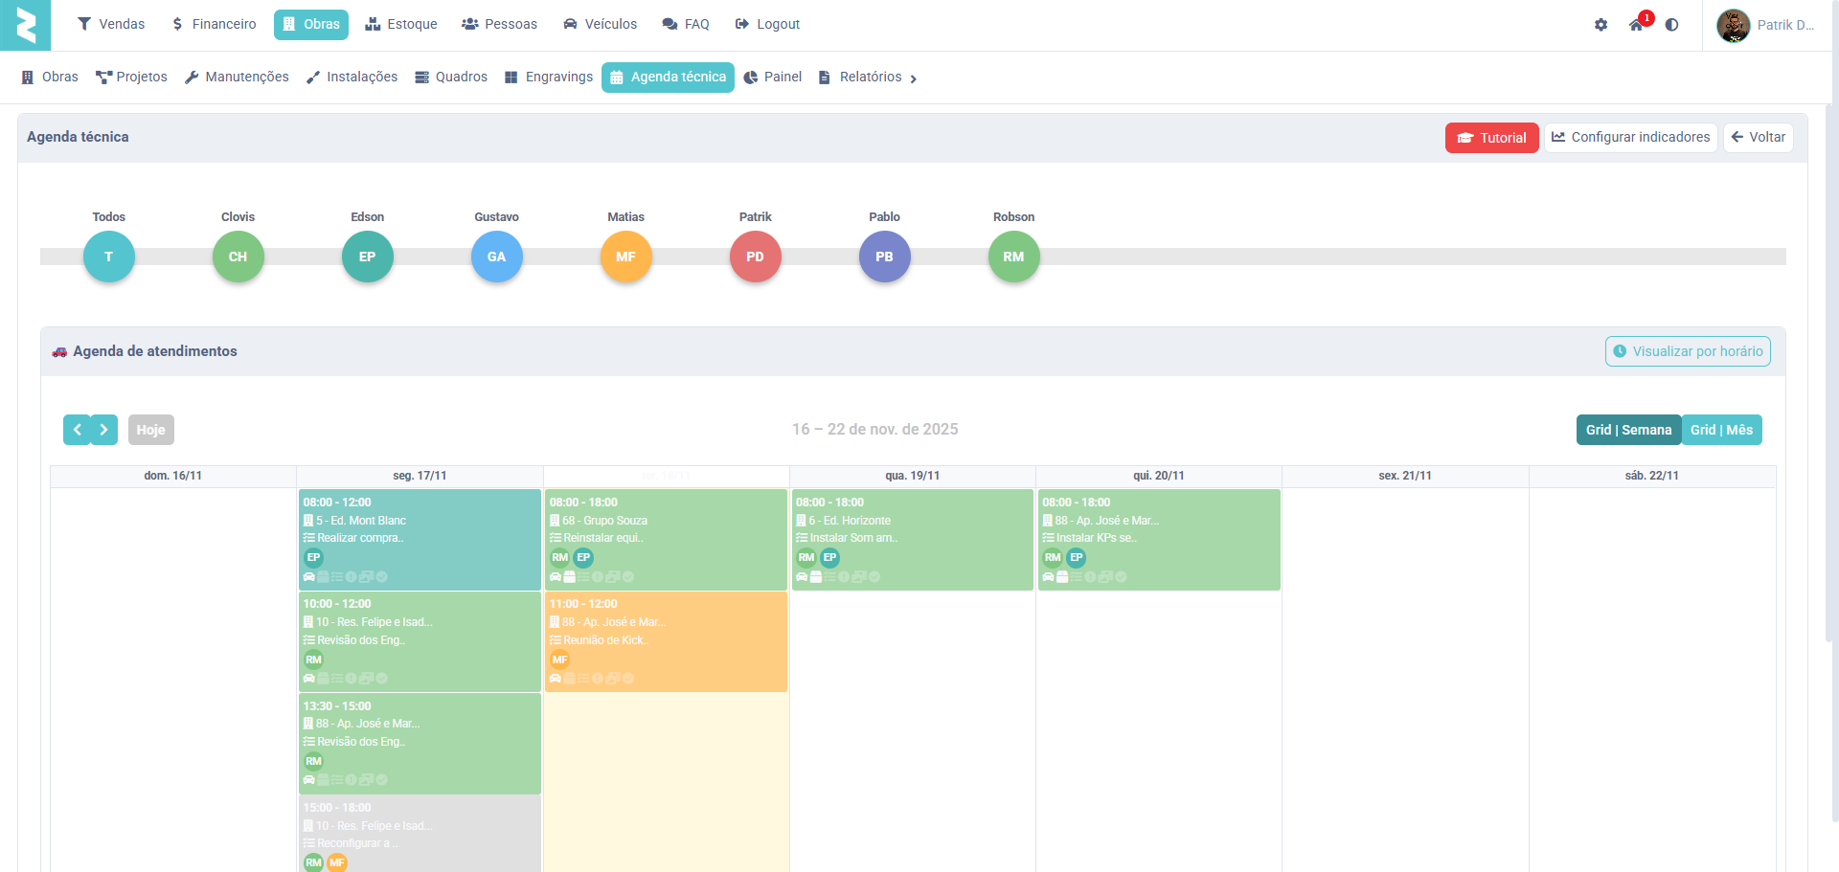Click the app logo in top-left corner
The width and height of the screenshot is (1839, 872).
coord(25,25)
